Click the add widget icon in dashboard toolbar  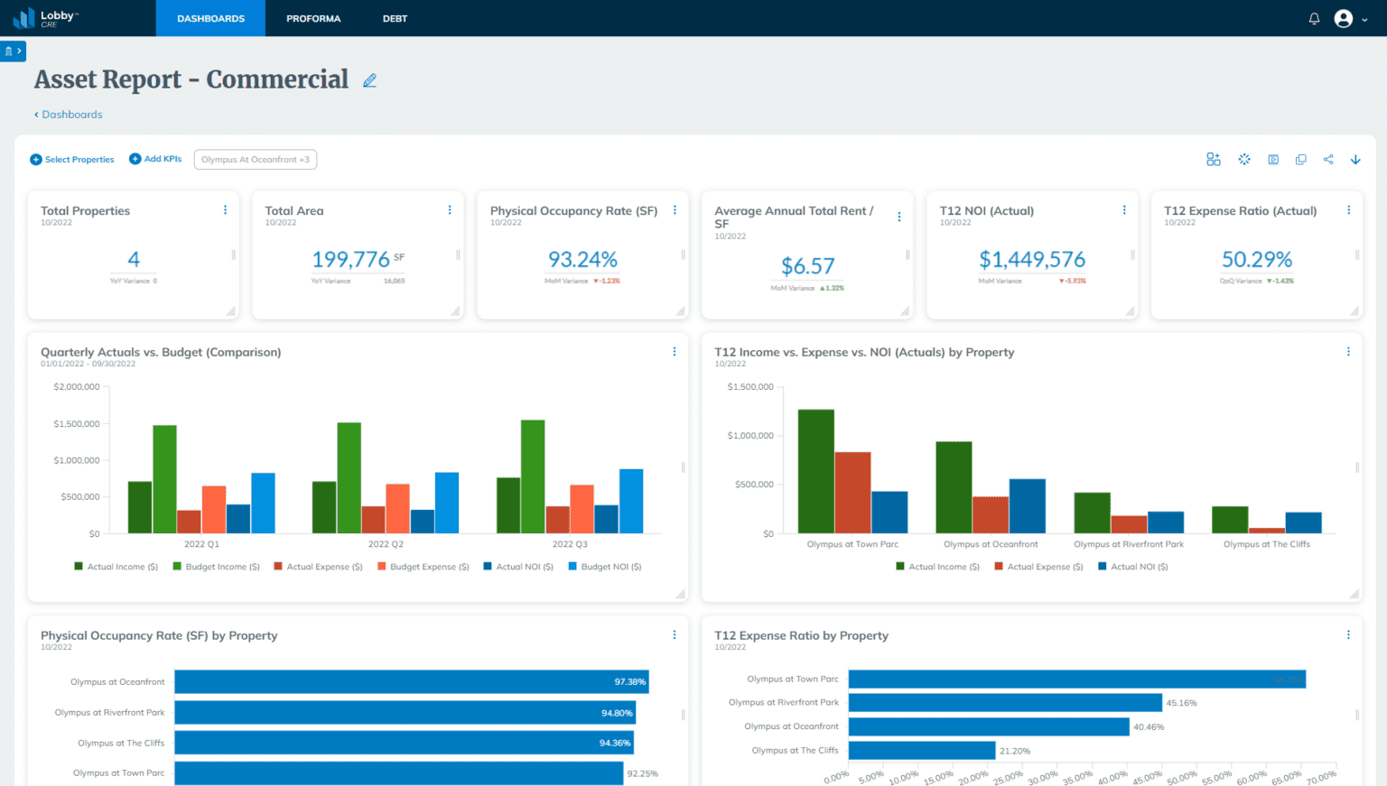coord(1213,160)
